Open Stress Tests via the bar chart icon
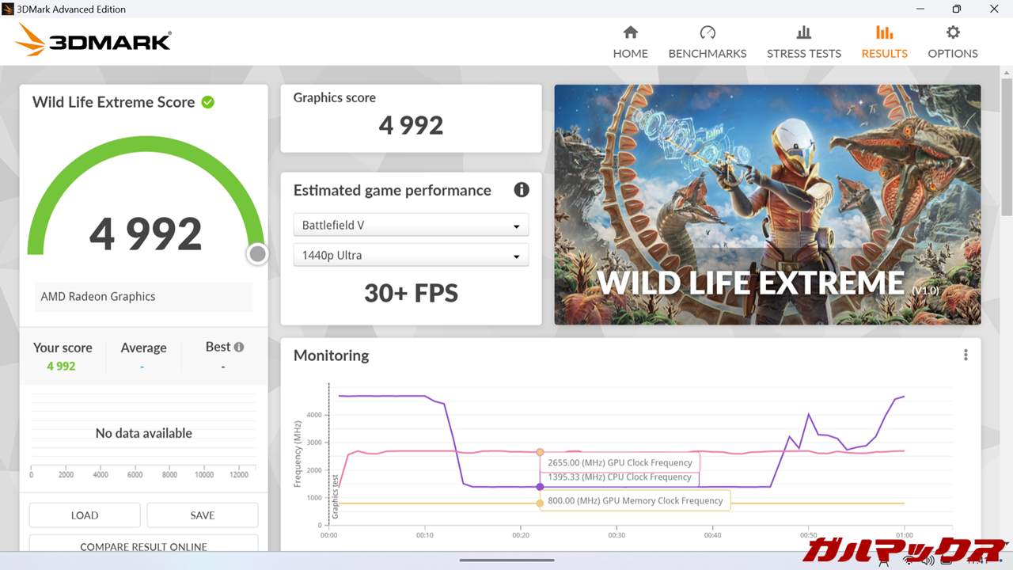1013x570 pixels. tap(803, 32)
